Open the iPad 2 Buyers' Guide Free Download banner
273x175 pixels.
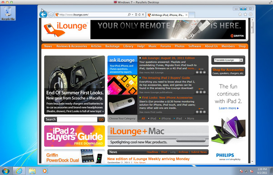[75, 136]
